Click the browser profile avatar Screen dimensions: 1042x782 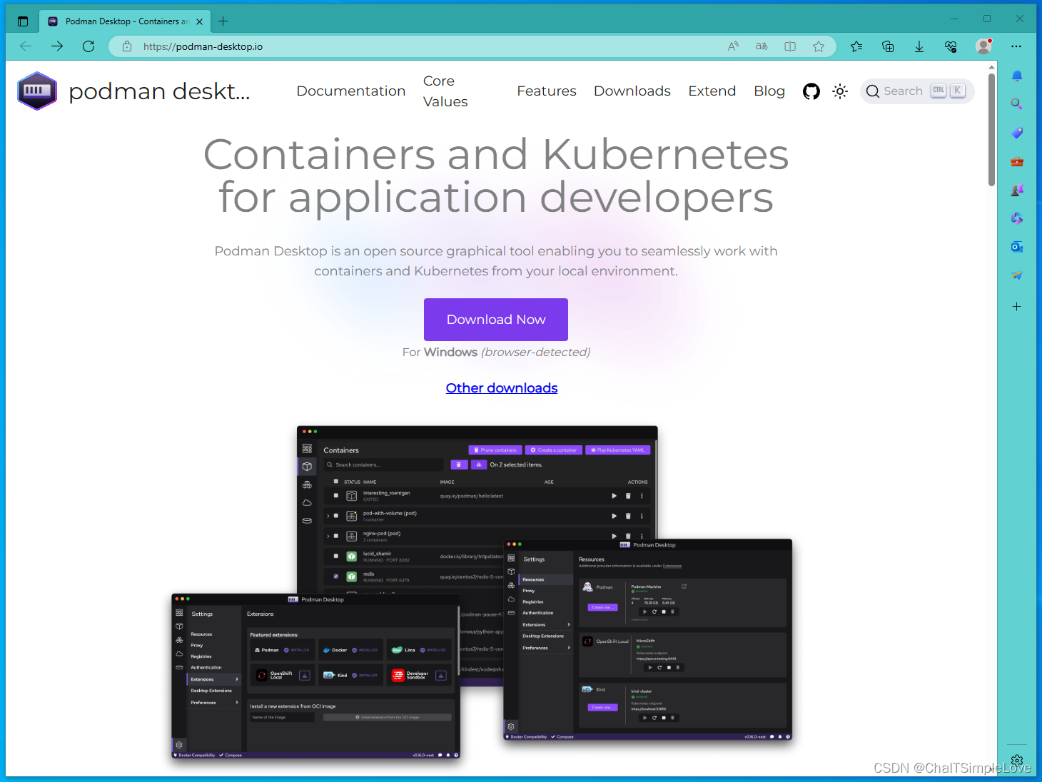(984, 46)
